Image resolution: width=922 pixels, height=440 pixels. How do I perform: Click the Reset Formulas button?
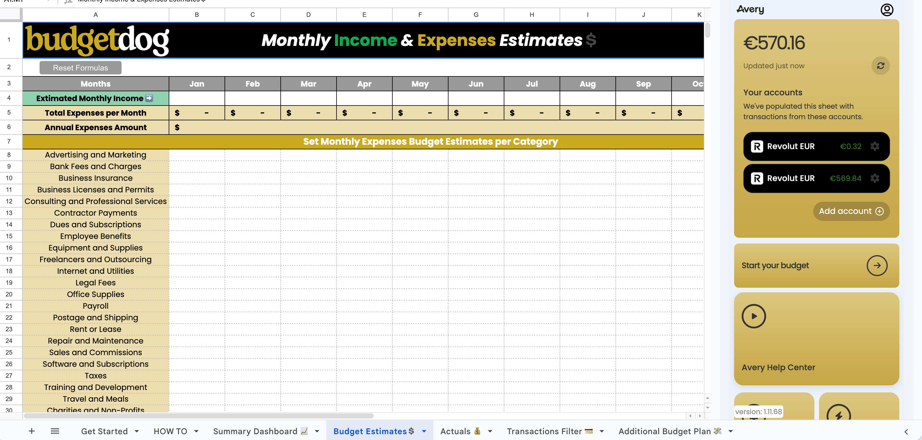click(80, 68)
